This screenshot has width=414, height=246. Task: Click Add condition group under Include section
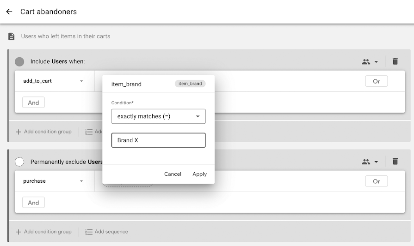(44, 132)
